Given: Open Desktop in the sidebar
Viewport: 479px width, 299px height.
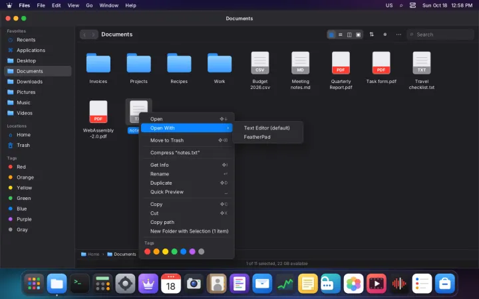Looking at the screenshot, I should pos(38,60).
